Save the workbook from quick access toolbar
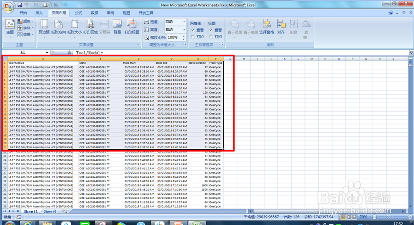This screenshot has width=414, height=225. coord(20,5)
